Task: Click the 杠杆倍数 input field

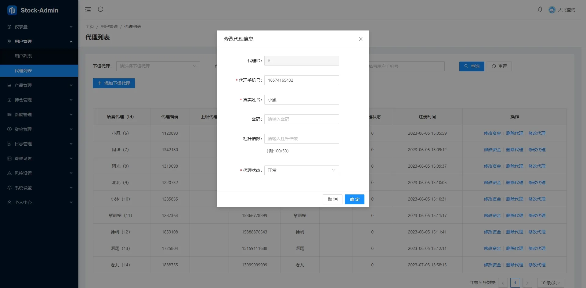Action: click(301, 139)
